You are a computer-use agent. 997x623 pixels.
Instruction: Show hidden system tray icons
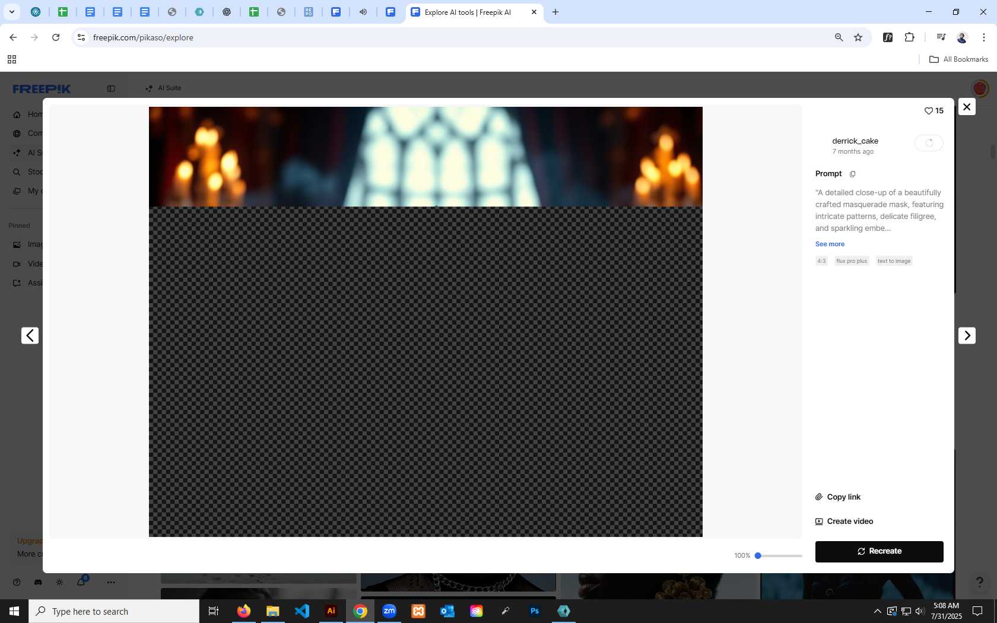click(x=877, y=611)
